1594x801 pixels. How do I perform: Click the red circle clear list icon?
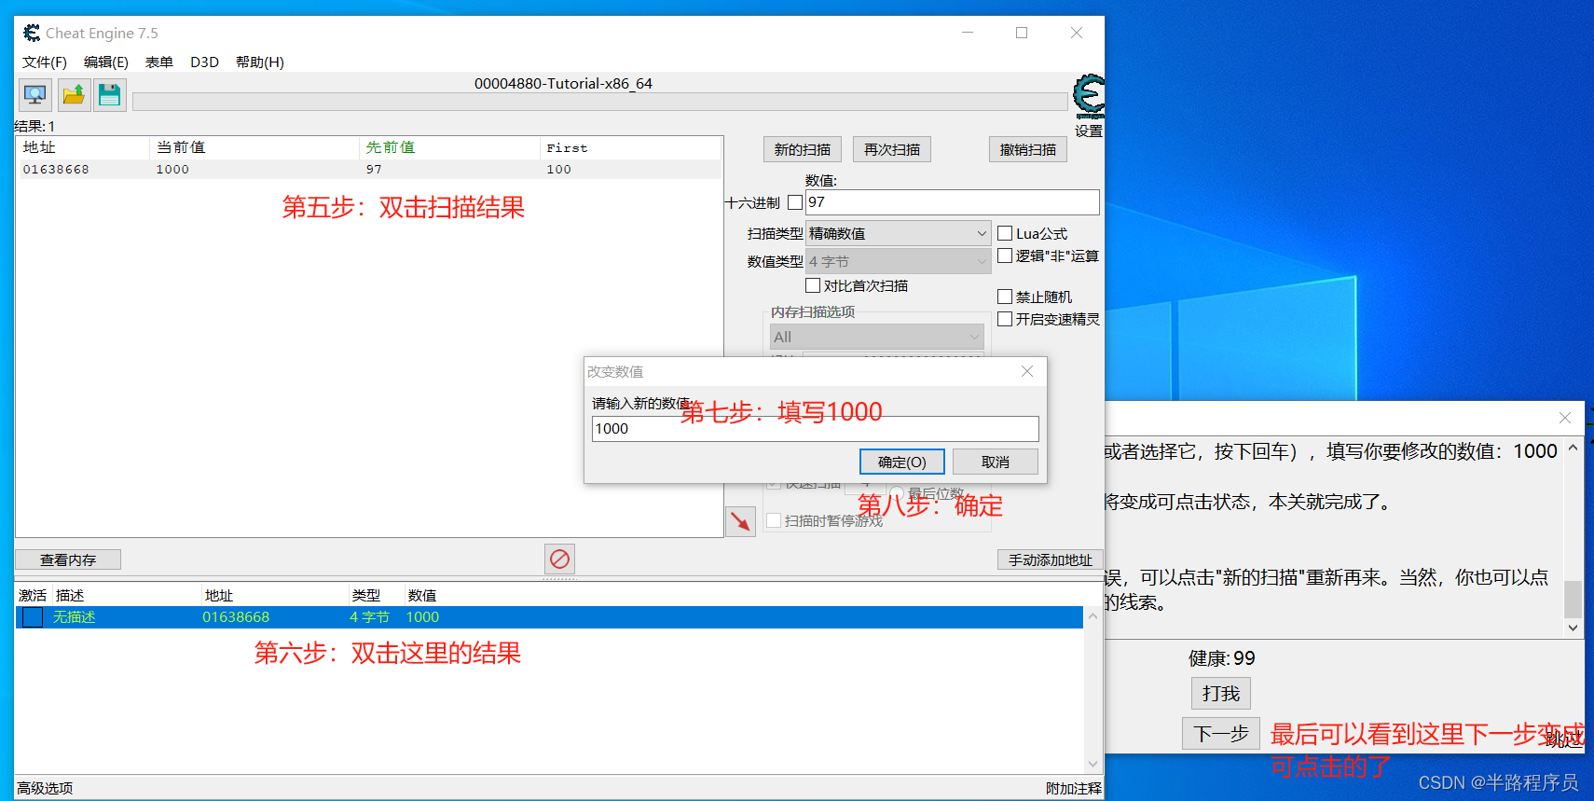click(559, 559)
